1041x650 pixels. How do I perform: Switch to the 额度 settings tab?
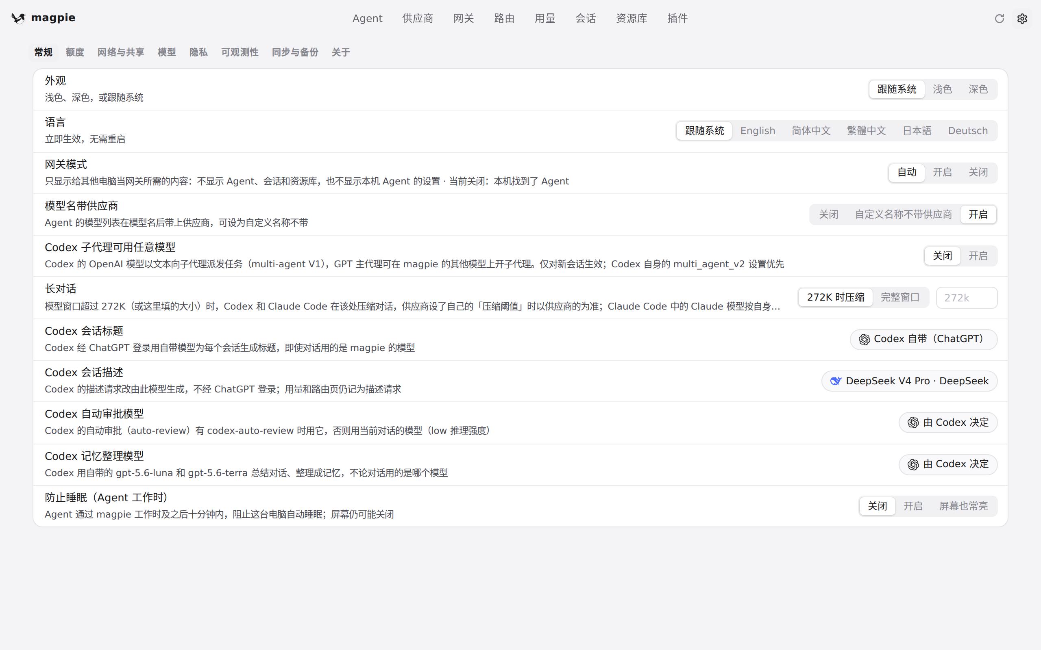pos(75,52)
